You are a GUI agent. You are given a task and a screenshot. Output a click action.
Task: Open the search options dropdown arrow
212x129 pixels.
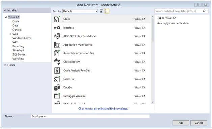click(207, 11)
